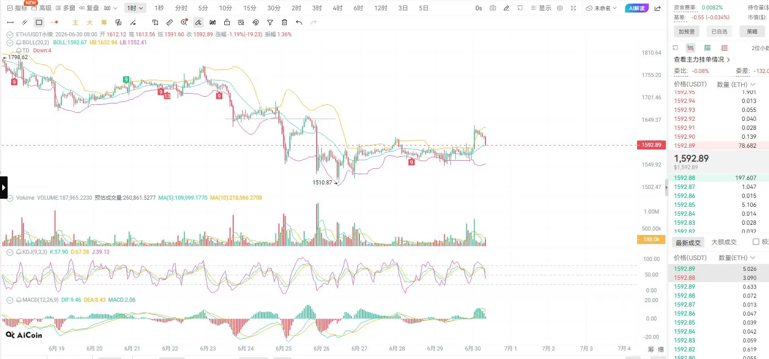Image resolution: width=769 pixels, height=359 pixels.
Task: Click the bell icon beside KDJ(9,3,3)
Action: tap(19, 252)
